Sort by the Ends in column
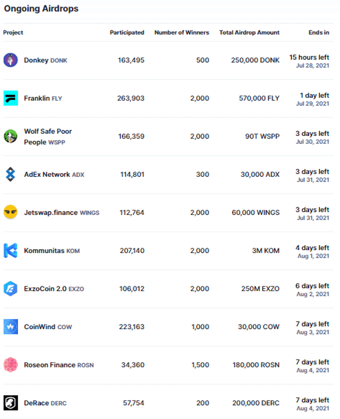Screen dimensions: 340x419 tap(319, 32)
